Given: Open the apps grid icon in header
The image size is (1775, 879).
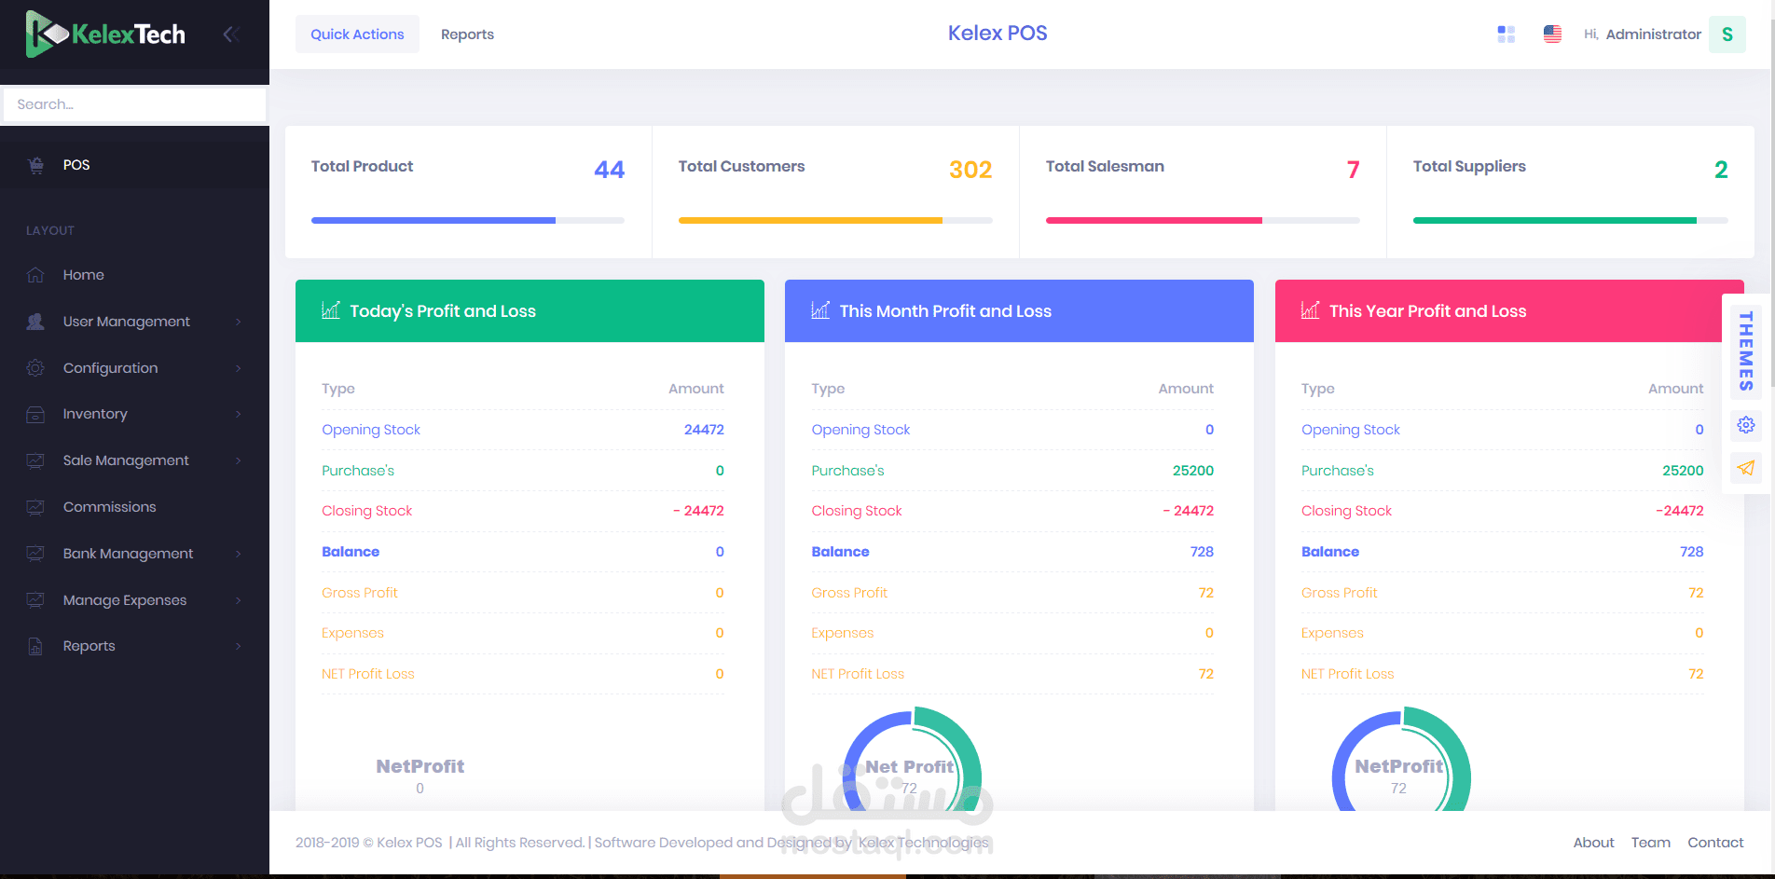Looking at the screenshot, I should click(1506, 34).
